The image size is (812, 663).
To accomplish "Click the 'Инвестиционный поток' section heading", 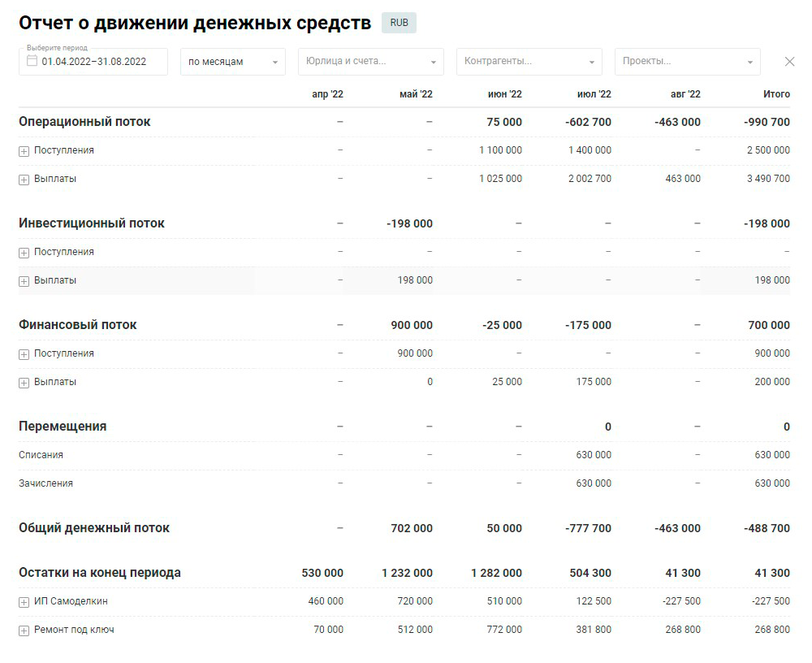I will (92, 223).
